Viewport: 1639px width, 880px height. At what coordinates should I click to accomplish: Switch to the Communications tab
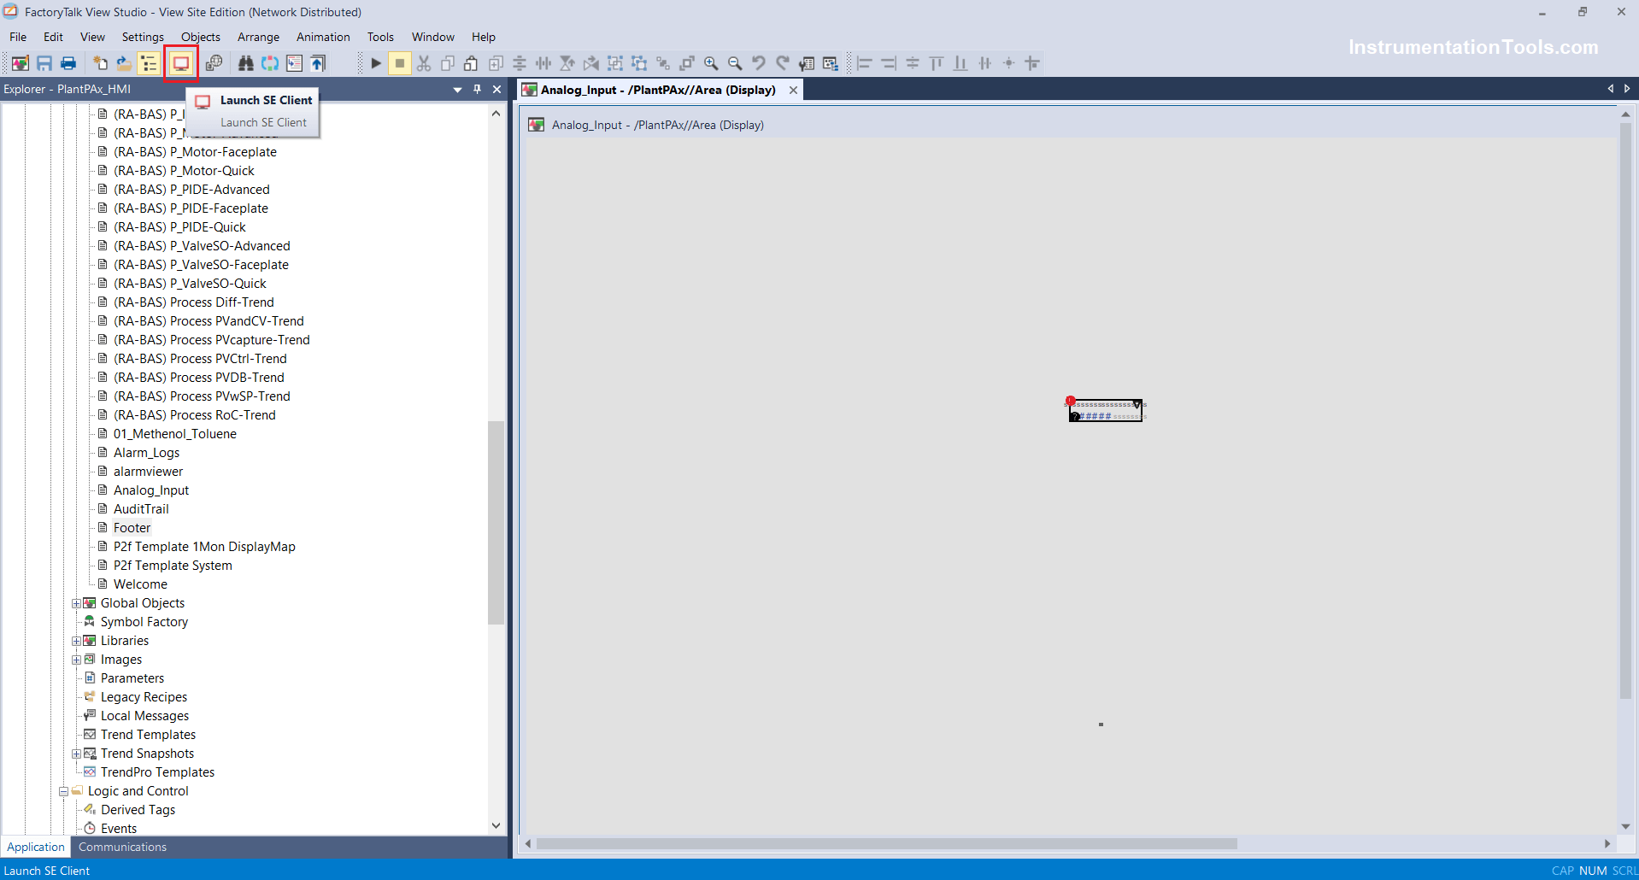(122, 847)
